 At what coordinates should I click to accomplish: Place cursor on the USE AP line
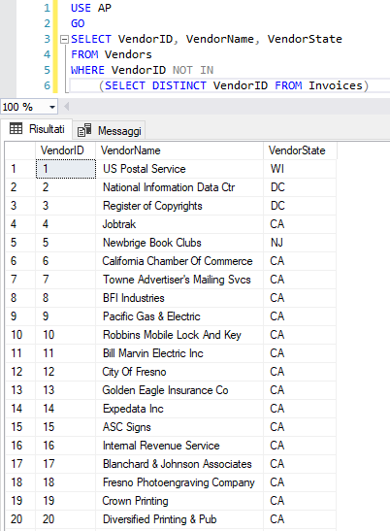point(91,8)
